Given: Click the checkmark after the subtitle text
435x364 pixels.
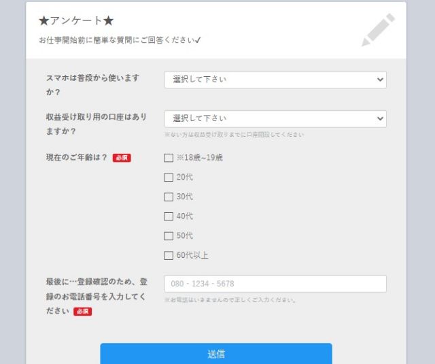Looking at the screenshot, I should point(198,40).
